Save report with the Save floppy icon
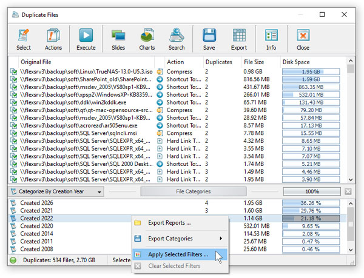Screen dimensions: 364x278 (x=209, y=35)
